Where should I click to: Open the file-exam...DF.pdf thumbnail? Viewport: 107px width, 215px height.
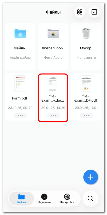coord(86,83)
